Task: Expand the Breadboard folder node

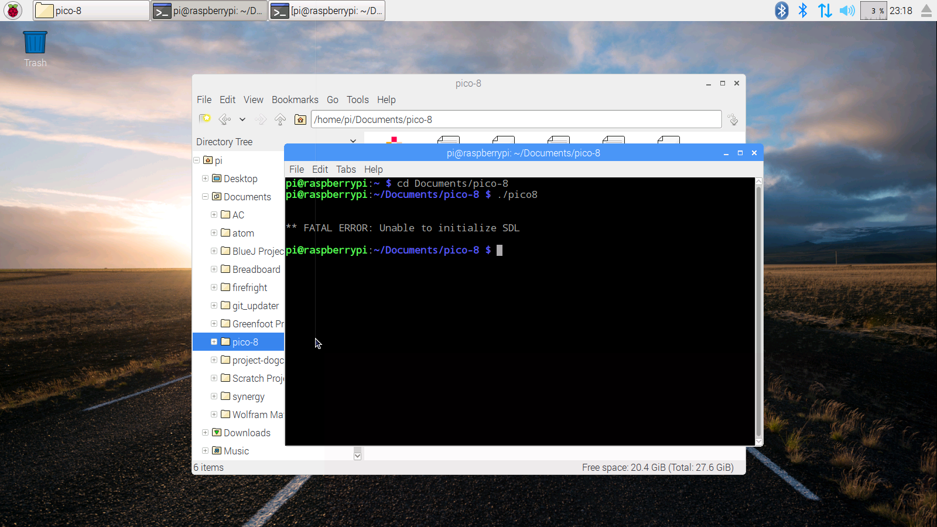Action: click(x=214, y=269)
